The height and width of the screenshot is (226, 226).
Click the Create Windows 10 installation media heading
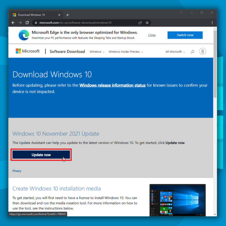(56, 189)
